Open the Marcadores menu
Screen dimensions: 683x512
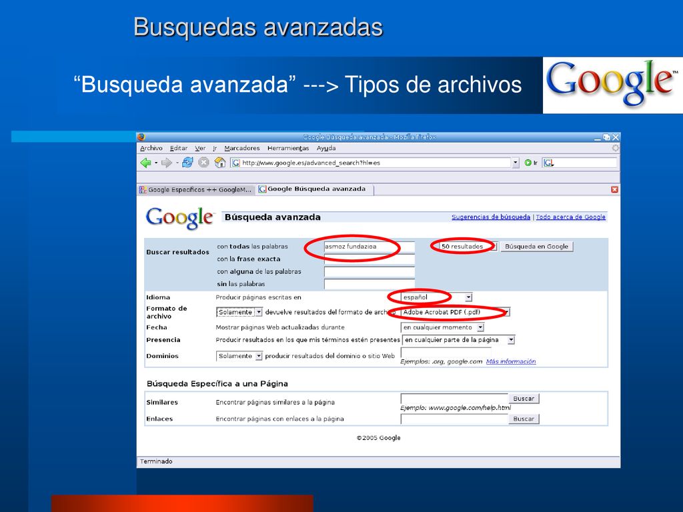tap(241, 149)
